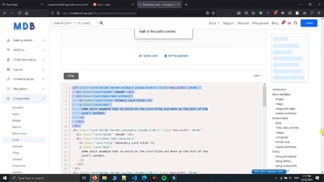Open the GitHub icon in header

coord(296,23)
